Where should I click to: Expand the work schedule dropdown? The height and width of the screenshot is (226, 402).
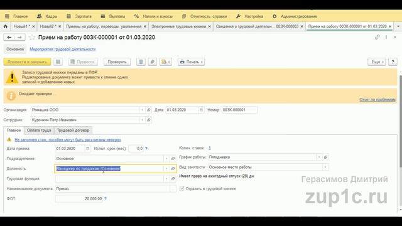(x=319, y=157)
